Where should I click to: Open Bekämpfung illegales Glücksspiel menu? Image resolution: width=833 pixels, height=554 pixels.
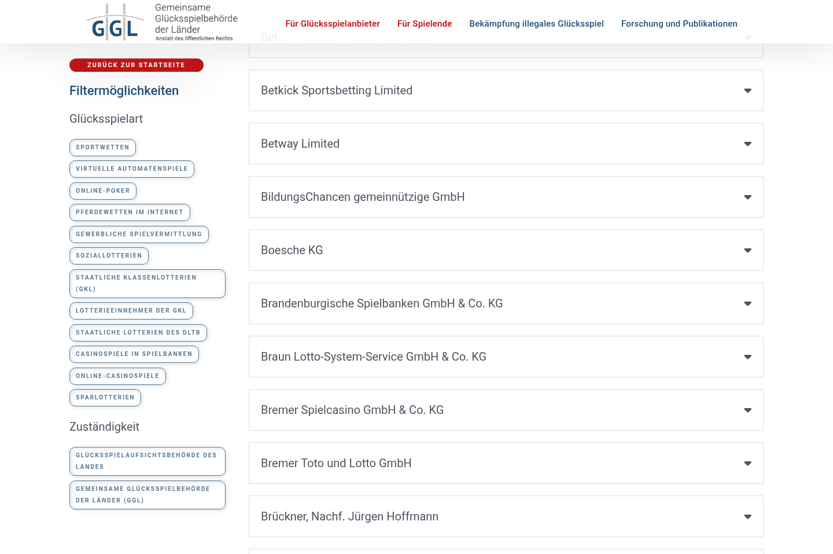click(x=536, y=24)
